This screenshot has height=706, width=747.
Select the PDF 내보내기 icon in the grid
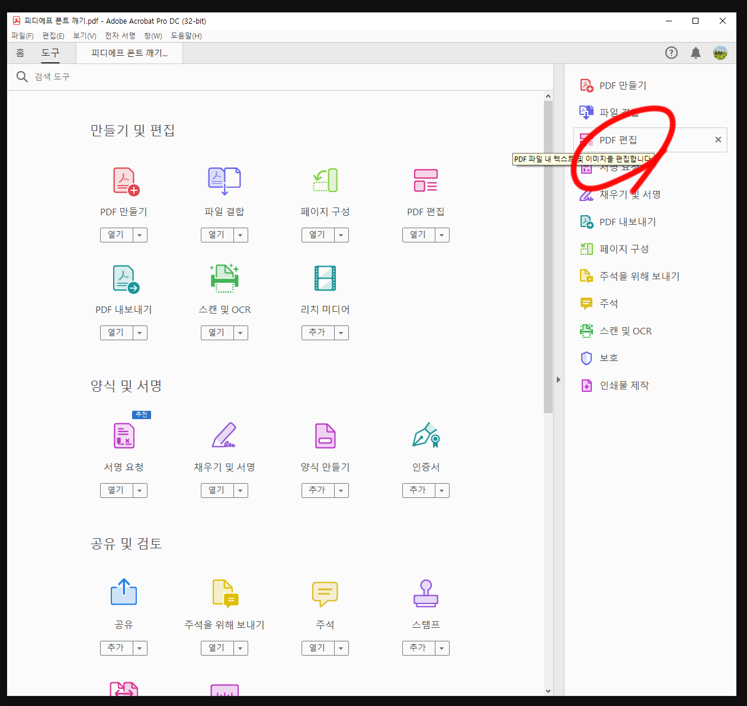[126, 279]
